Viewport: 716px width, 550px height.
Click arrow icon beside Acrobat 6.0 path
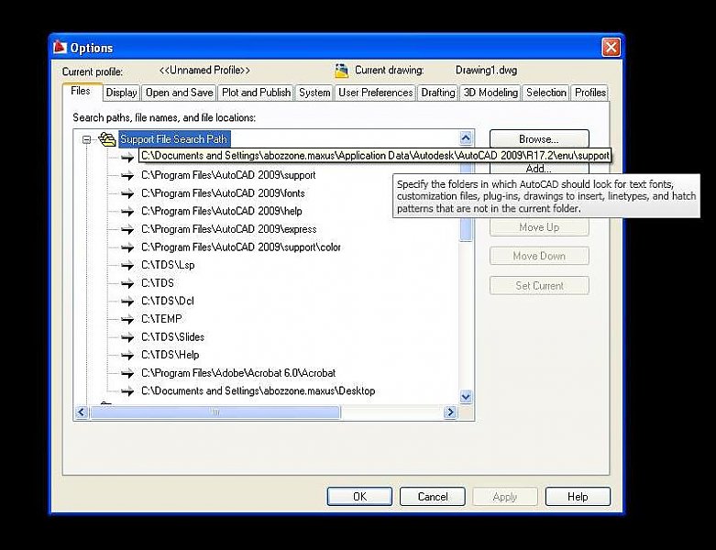coord(127,373)
